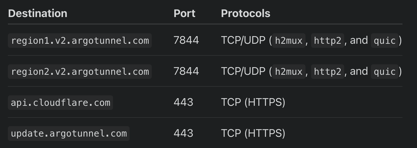Click the Protocols column header
The width and height of the screenshot is (417, 148).
click(245, 13)
